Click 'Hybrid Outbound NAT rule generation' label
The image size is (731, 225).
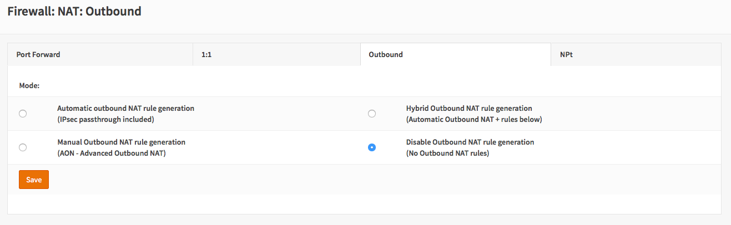point(469,109)
